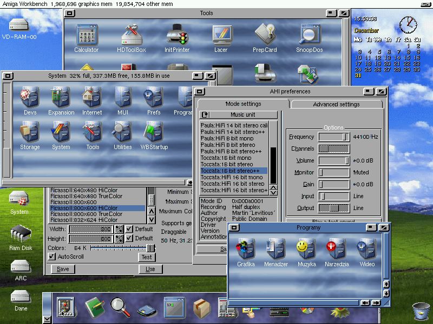Select the Dane disk icon

click(x=21, y=296)
